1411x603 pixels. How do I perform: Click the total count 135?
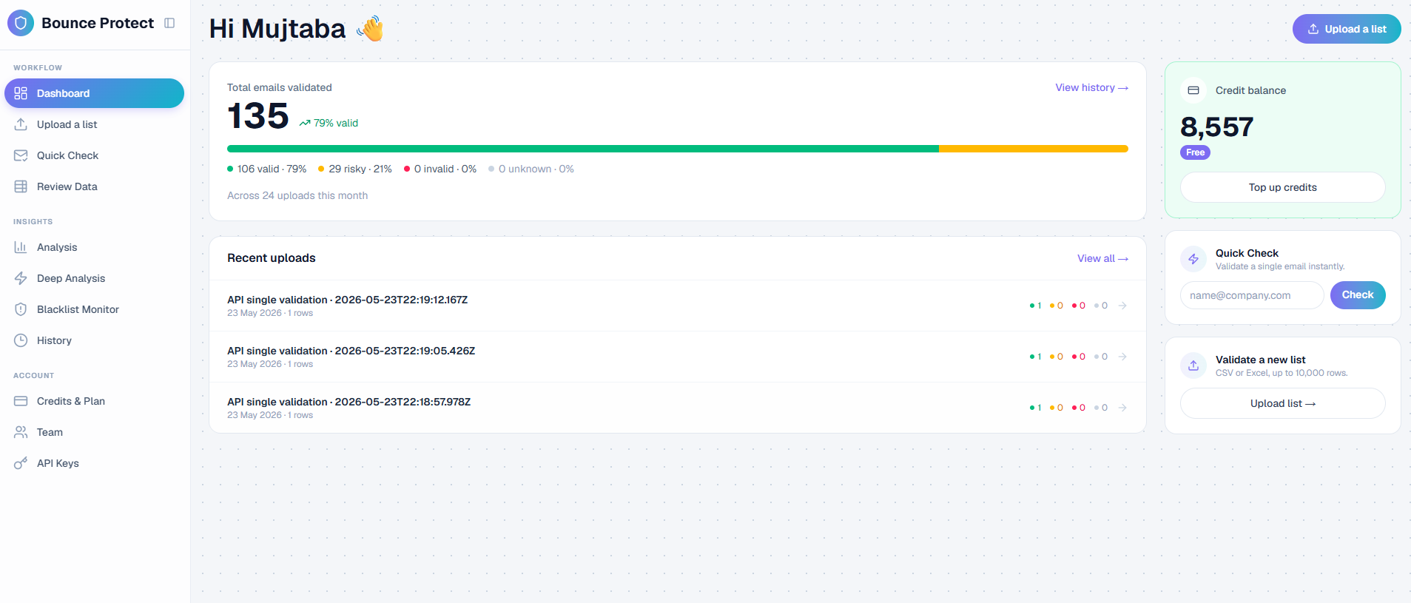[257, 115]
